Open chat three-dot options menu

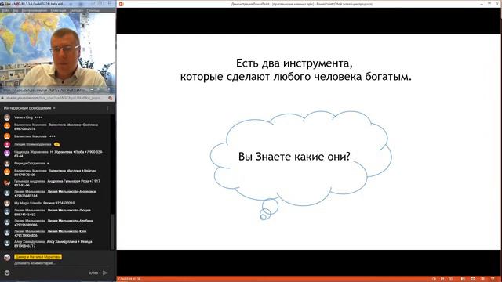(107, 108)
